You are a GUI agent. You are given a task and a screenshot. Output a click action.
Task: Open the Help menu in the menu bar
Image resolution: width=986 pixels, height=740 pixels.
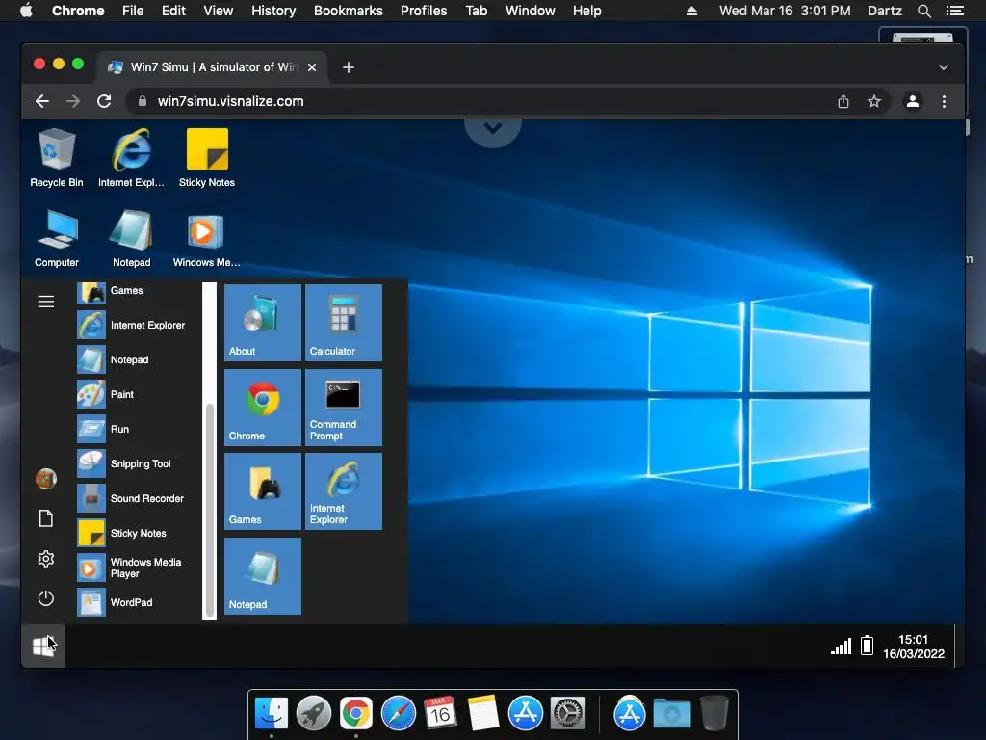point(586,11)
